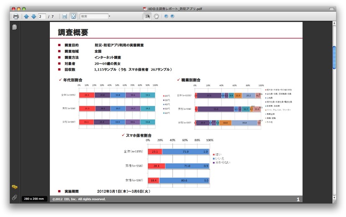Select the Hand pan tool

[x=156, y=16]
